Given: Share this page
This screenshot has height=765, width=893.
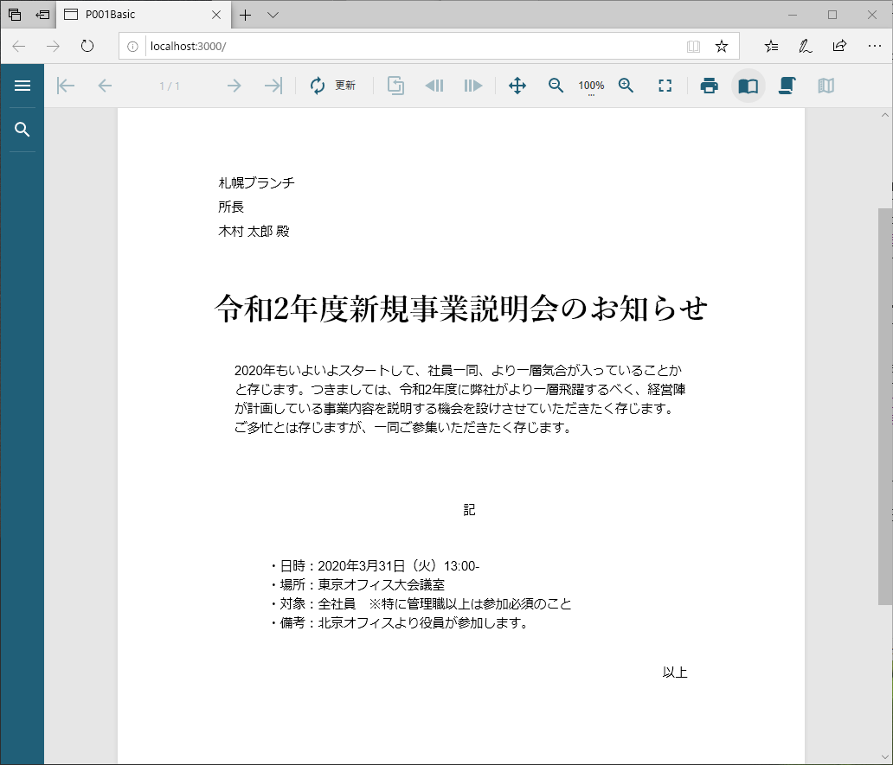Looking at the screenshot, I should click(x=839, y=46).
